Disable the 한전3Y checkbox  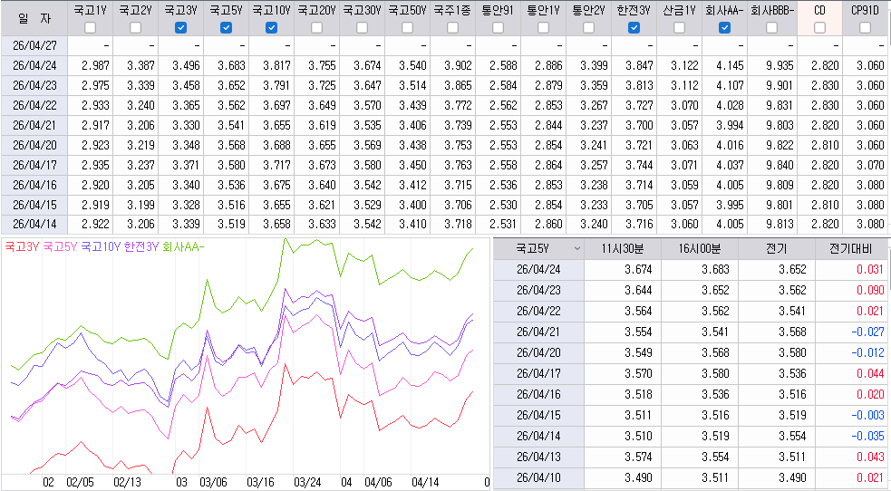pos(634,28)
